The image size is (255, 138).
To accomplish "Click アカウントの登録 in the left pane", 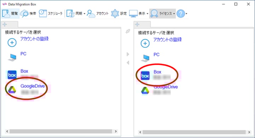I will 34,39.
